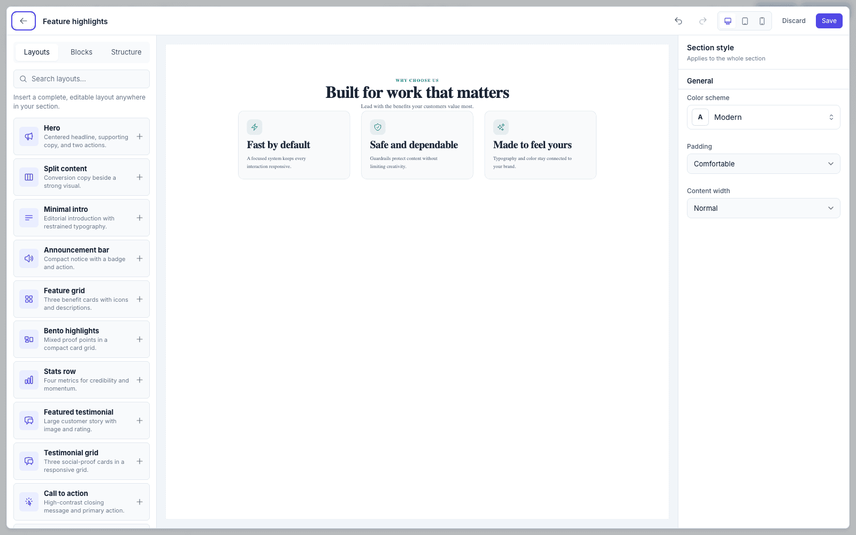Open the Structure tab

[x=126, y=52]
